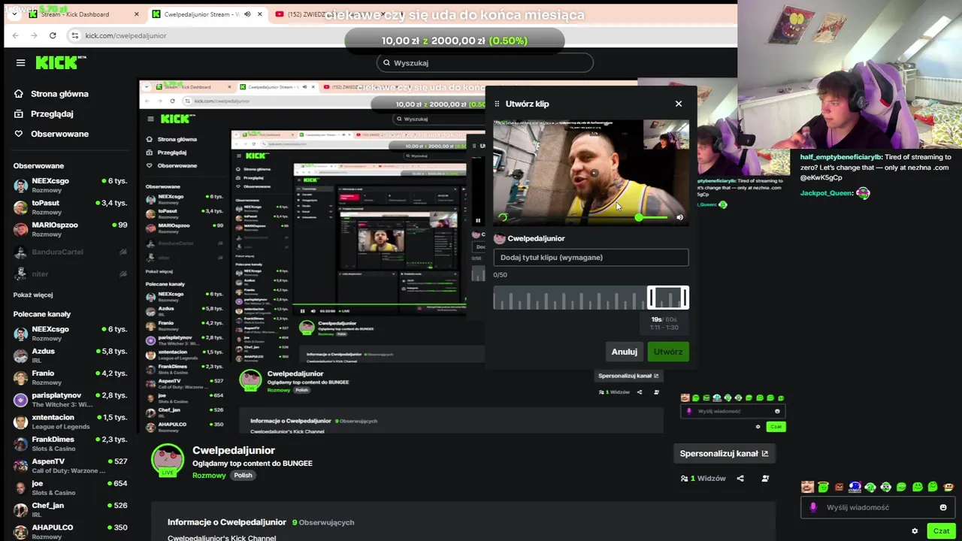Focus the Wyszukaj search field
Image resolution: width=962 pixels, height=541 pixels.
point(485,63)
